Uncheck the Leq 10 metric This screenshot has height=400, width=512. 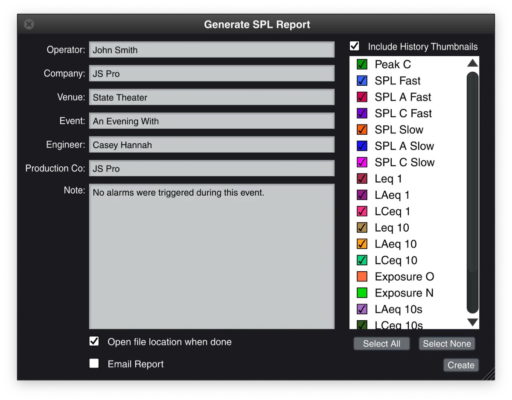point(362,228)
